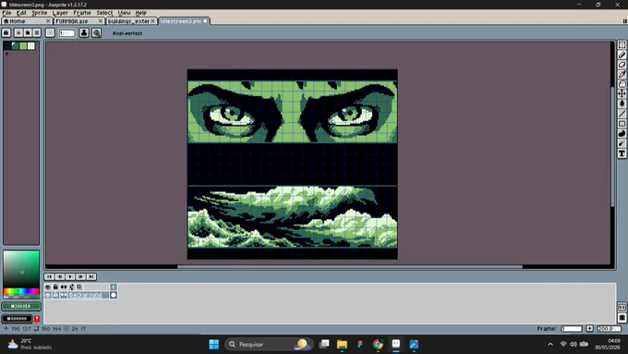
Task: Pick the medium green palette swatch
Action: pos(23,45)
